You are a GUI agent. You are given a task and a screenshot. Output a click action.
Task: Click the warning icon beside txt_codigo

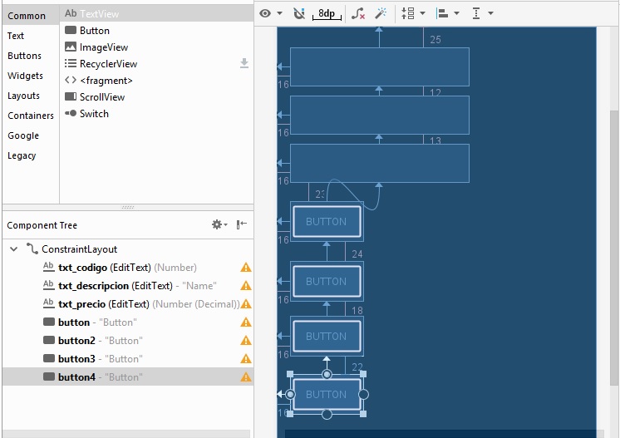tap(245, 268)
